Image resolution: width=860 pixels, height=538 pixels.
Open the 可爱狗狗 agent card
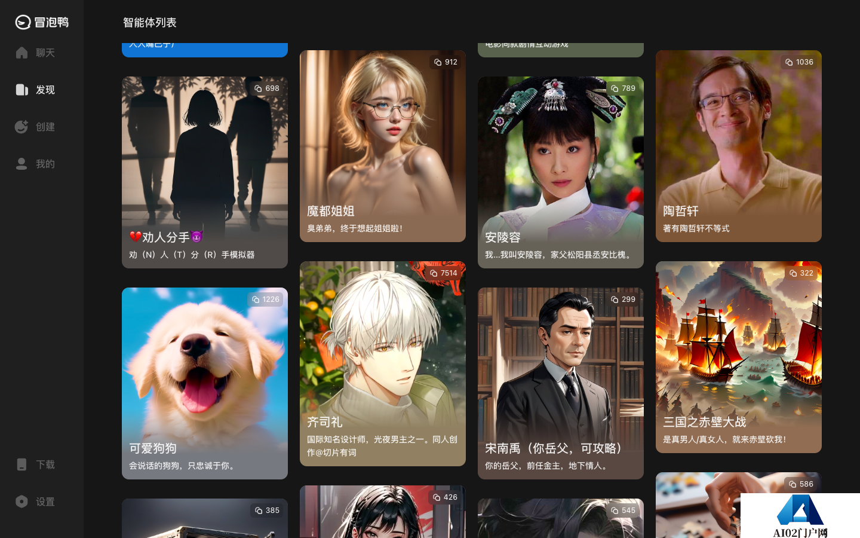205,383
